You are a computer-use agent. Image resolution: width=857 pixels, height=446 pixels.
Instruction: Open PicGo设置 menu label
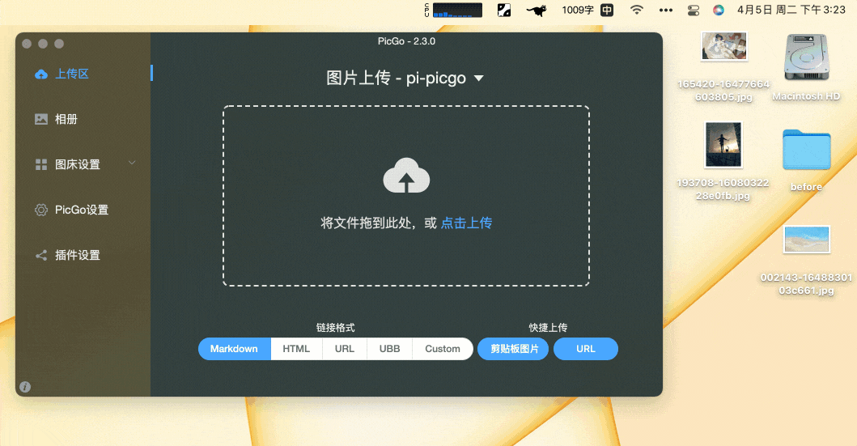(82, 210)
